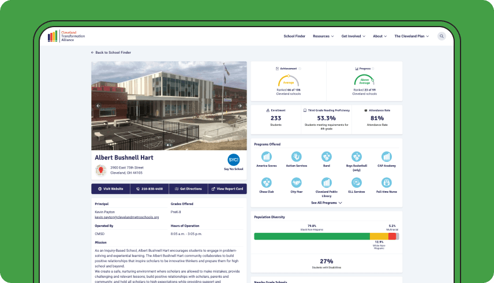Click red Multiracial diversity bar segment
Viewport: 494px width, 283px height.
[392, 236]
